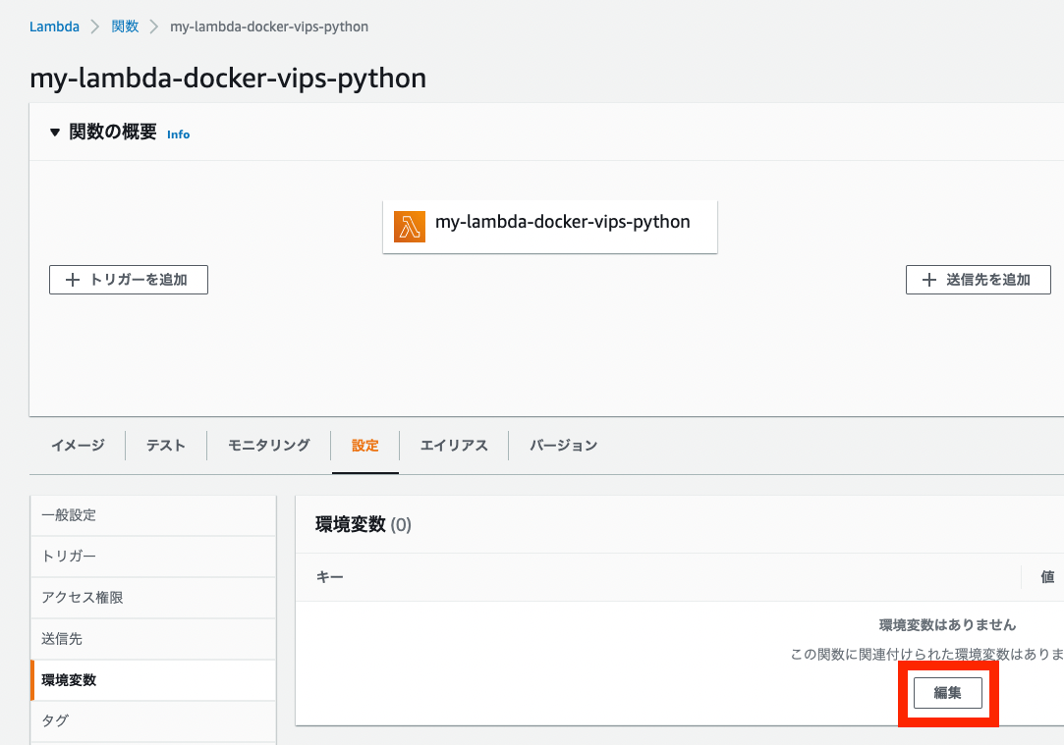Screen dimensions: 1064x745
Task: Click the 環境変数 (0) panel heading
Action: [364, 525]
